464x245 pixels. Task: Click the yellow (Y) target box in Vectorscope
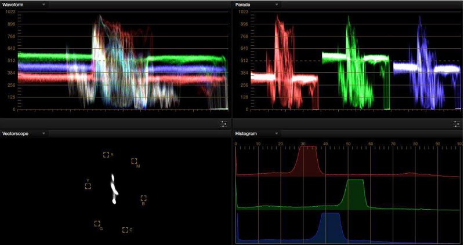click(88, 186)
